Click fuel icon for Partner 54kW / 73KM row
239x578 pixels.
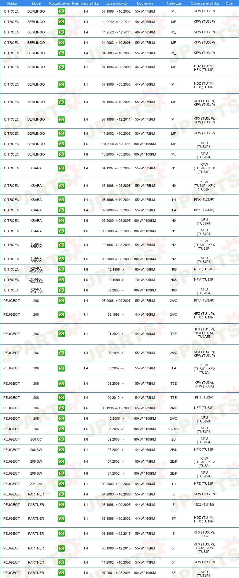(x=61, y=562)
